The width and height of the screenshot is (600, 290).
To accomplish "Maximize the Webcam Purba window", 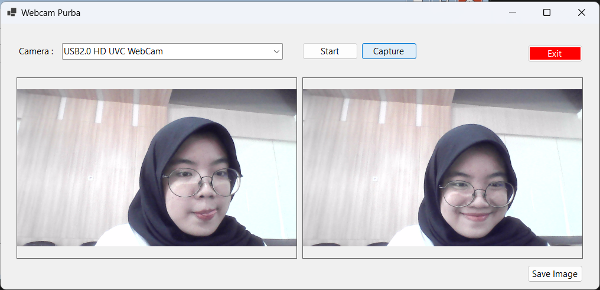I will (547, 12).
